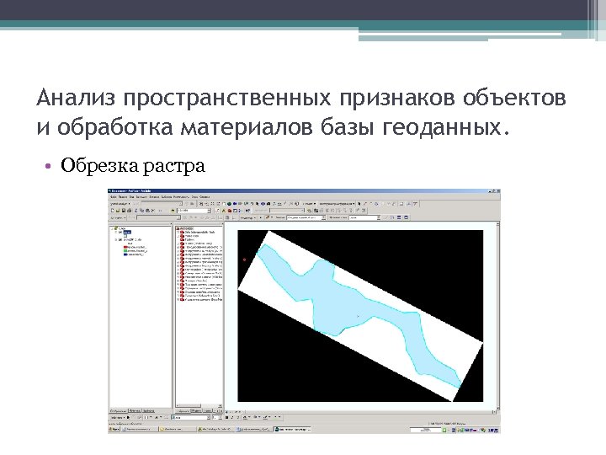Click the Copy icon in standard toolbar
606x455 pixels.
[x=141, y=211]
